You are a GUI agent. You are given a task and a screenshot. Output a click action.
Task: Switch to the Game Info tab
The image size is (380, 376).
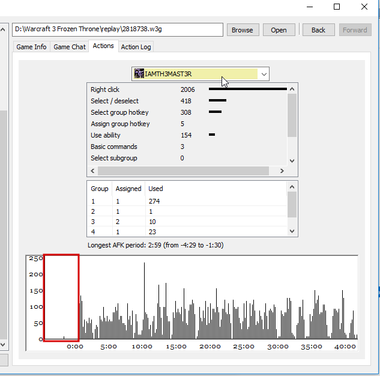click(31, 47)
